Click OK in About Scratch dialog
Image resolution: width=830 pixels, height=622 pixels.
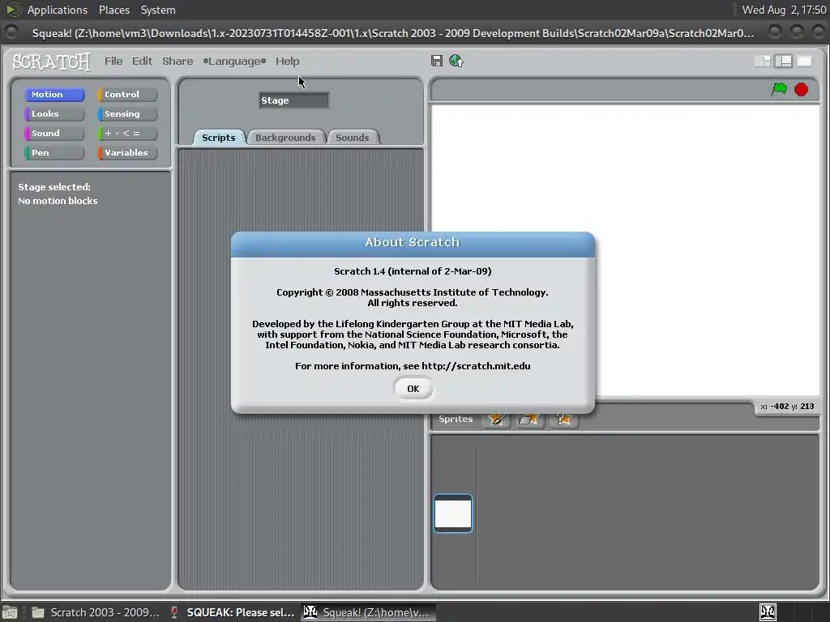pos(413,389)
